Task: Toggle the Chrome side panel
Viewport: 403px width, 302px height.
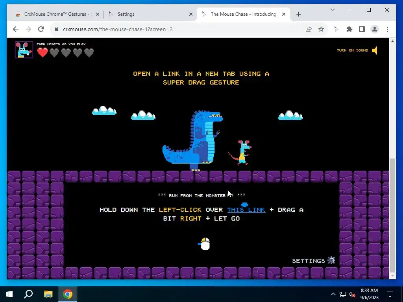Action: pyautogui.click(x=362, y=29)
